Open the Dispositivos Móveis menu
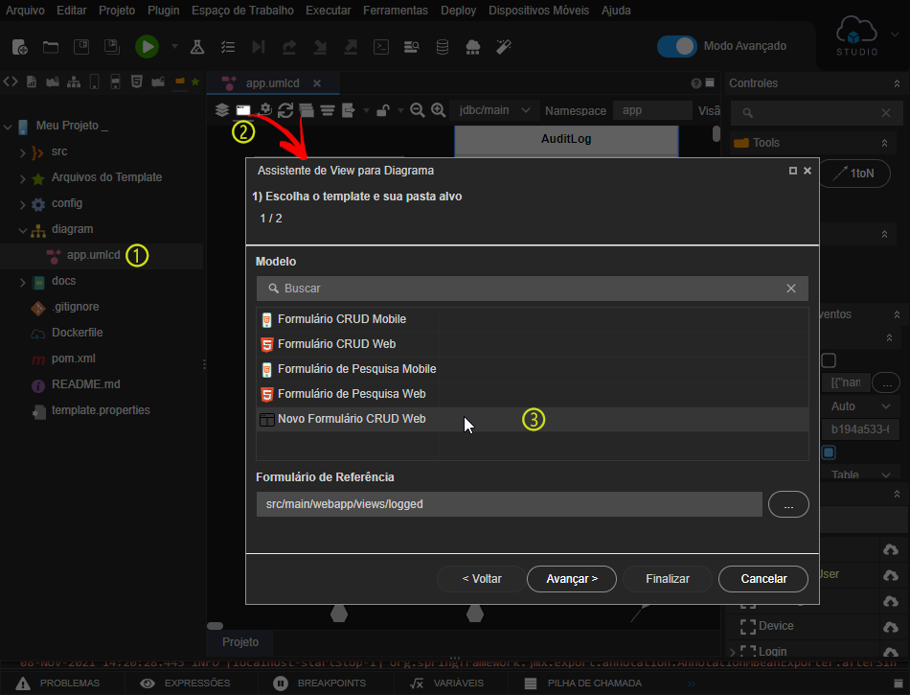 tap(538, 11)
